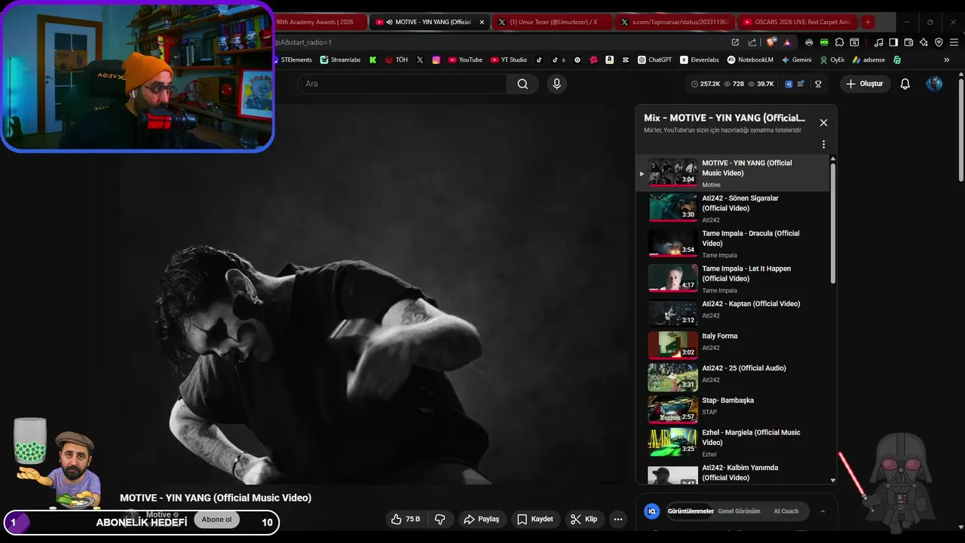Open the Amazon bookmark icon
965x543 pixels.
click(x=609, y=60)
